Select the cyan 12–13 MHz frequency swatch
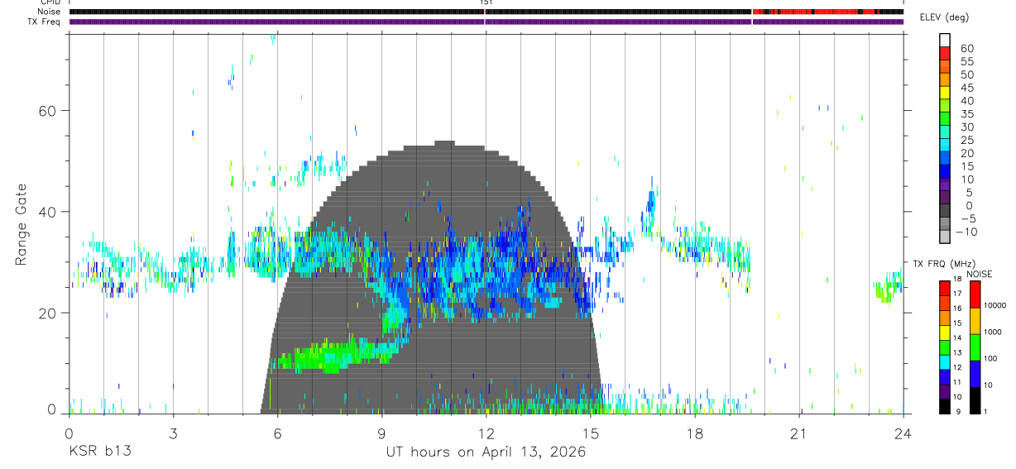The image size is (1016, 469). point(945,362)
